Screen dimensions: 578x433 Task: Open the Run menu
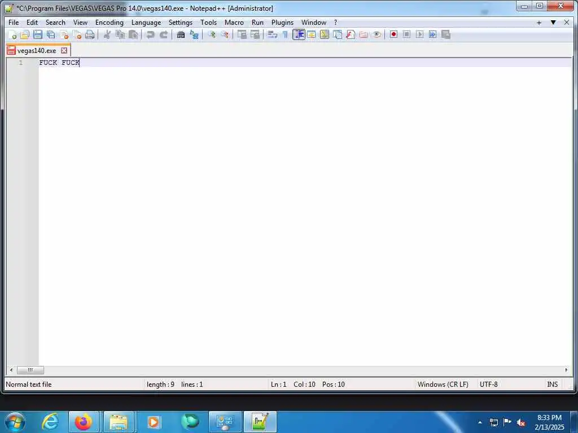[257, 23]
